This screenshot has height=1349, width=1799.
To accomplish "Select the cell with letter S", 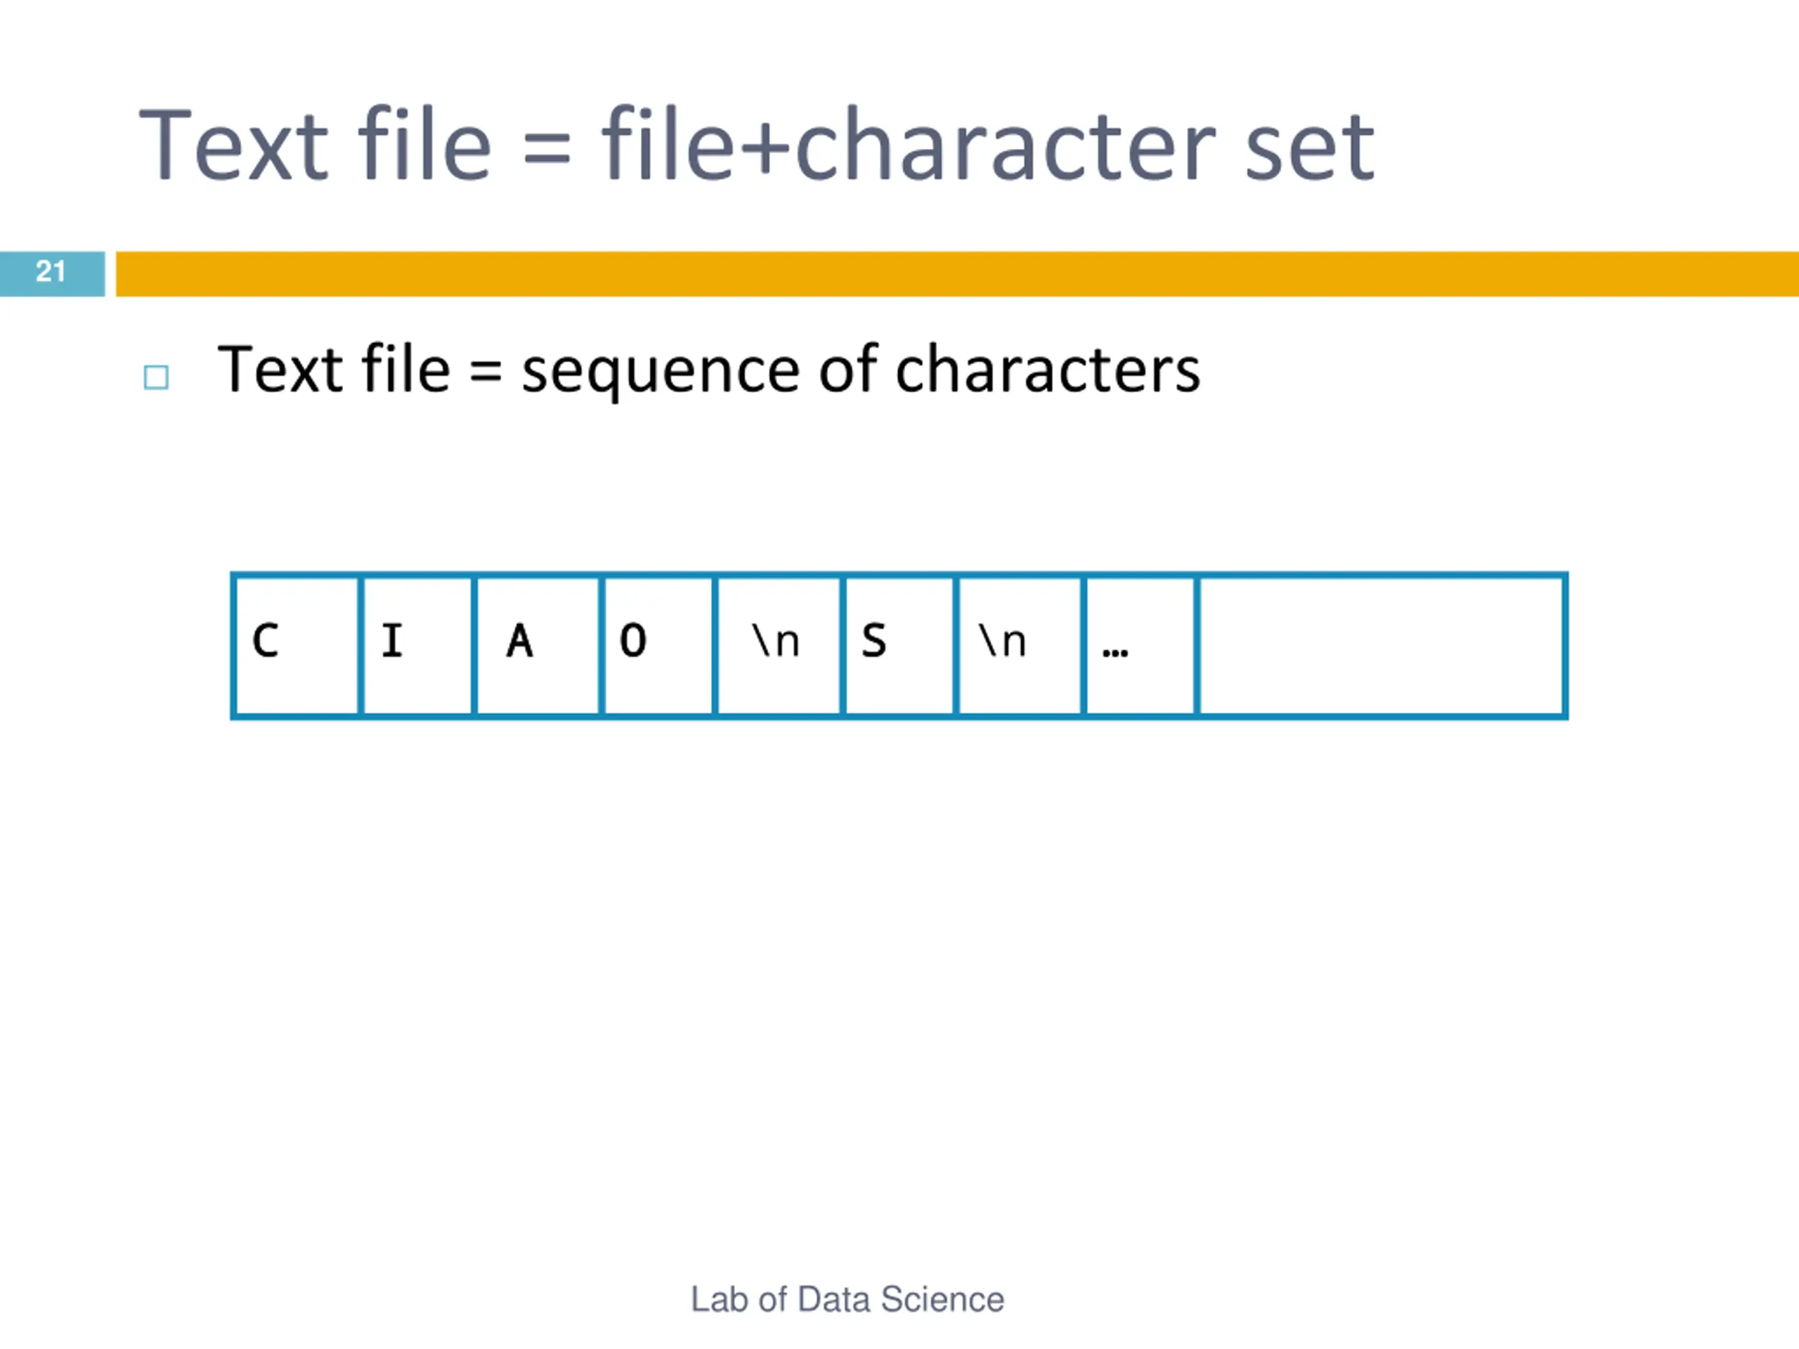I will [x=899, y=646].
